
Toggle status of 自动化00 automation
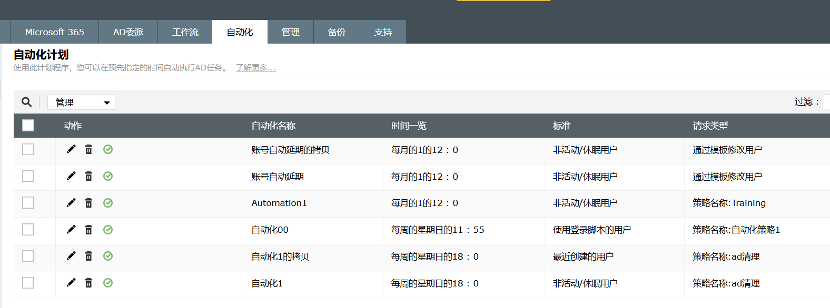pyautogui.click(x=108, y=230)
